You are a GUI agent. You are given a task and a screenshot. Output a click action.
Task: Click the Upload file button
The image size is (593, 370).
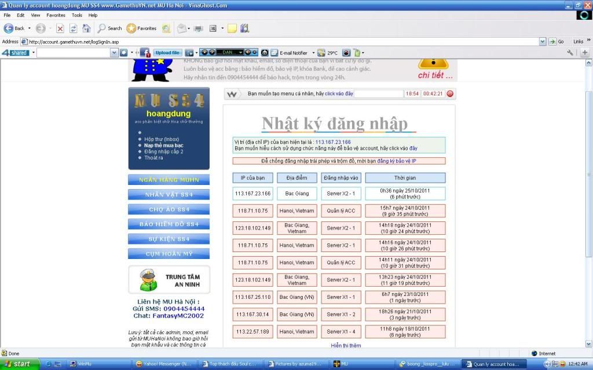click(x=168, y=53)
